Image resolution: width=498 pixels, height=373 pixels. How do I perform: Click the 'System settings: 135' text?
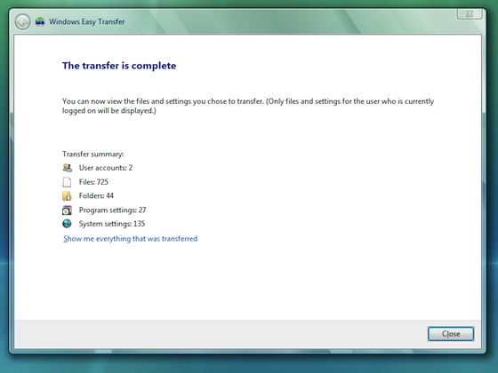pos(112,224)
